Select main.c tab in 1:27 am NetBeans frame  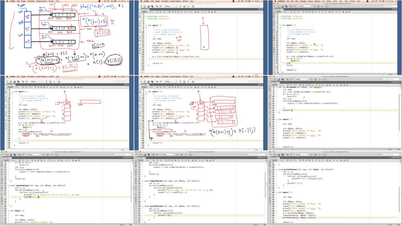tap(279, 9)
